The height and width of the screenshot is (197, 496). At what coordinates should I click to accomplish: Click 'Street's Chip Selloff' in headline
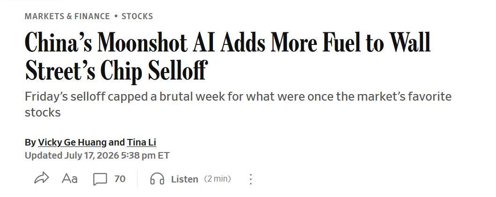tap(116, 70)
